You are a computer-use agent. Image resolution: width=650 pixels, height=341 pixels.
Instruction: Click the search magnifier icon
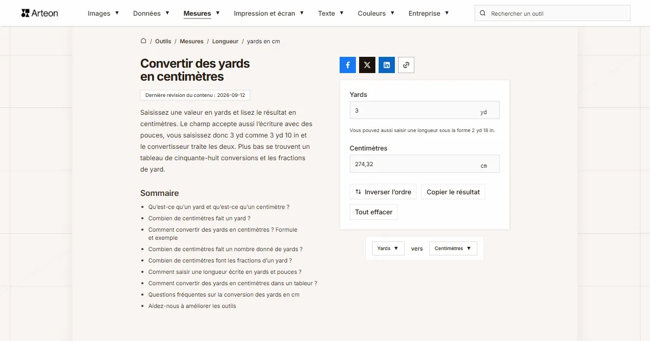coord(483,14)
